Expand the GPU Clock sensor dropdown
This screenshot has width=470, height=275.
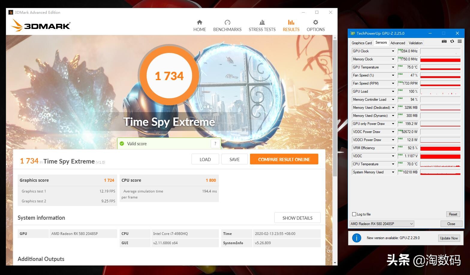point(393,51)
